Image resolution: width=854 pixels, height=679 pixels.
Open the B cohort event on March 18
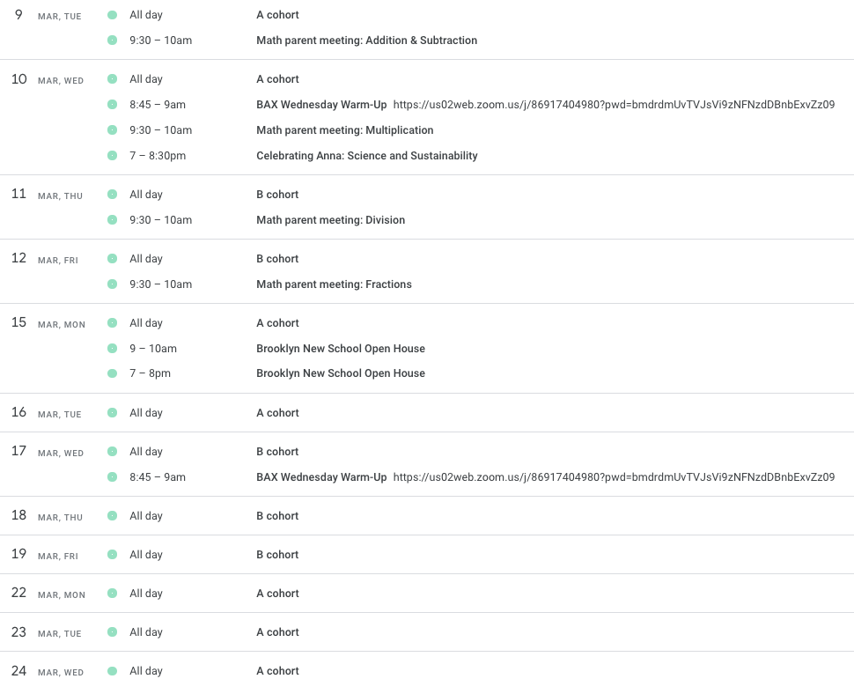(277, 516)
